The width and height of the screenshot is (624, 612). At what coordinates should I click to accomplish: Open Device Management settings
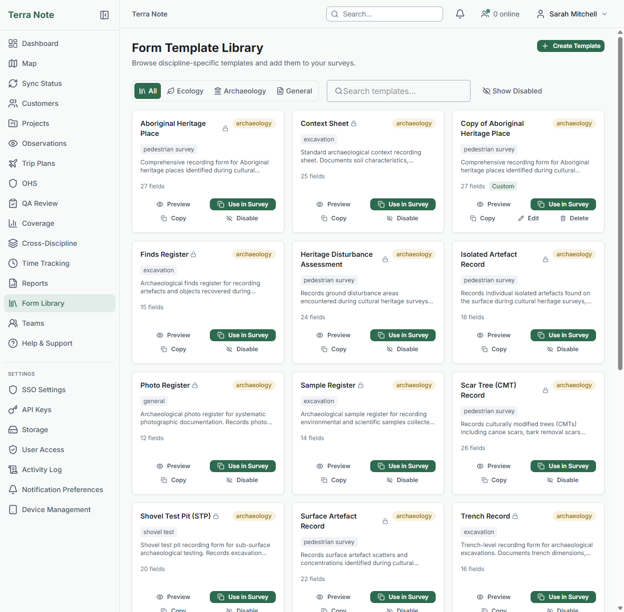click(56, 510)
